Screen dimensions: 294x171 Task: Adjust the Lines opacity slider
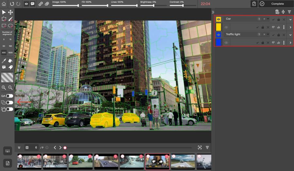[124, 6]
